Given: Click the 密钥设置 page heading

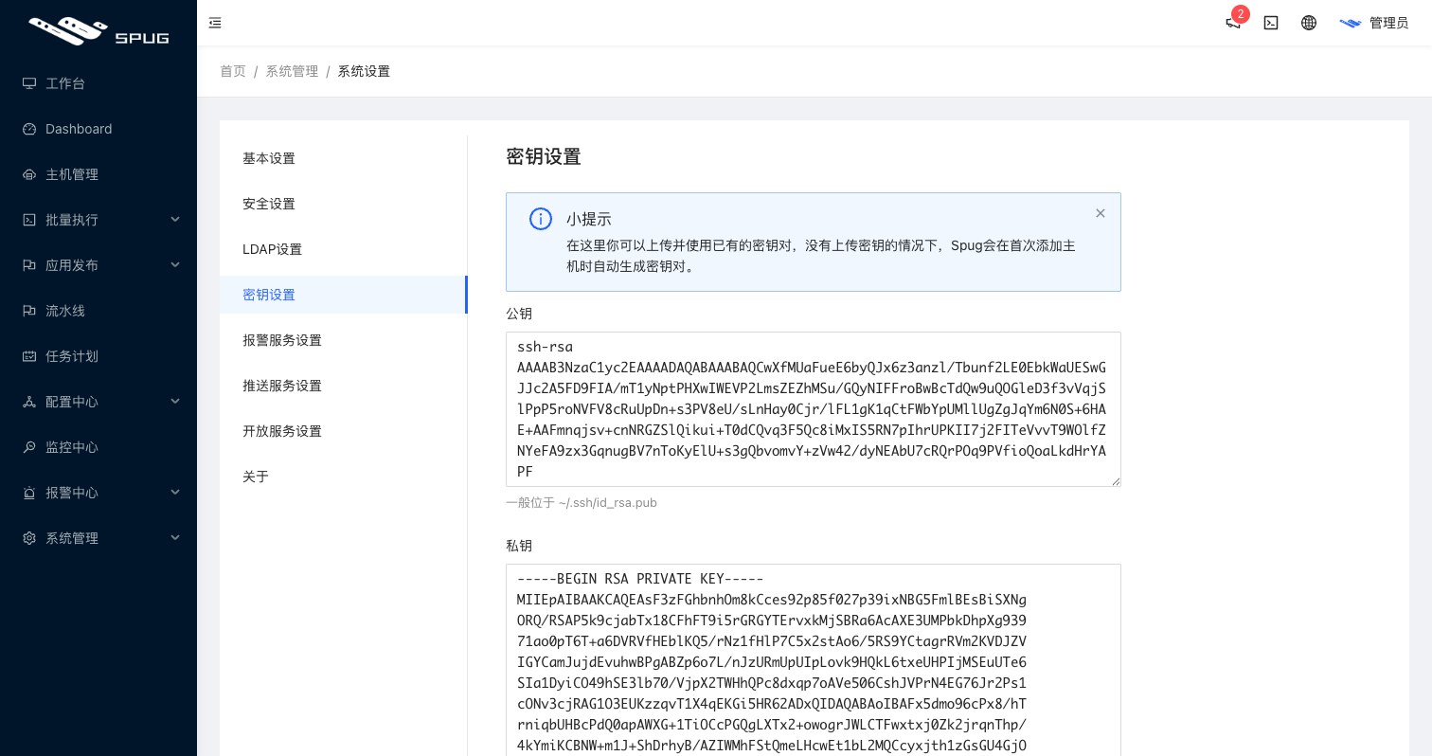Looking at the screenshot, I should (x=544, y=156).
